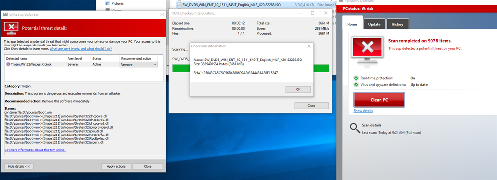Click OK in Checksum information dialog

click(298, 90)
